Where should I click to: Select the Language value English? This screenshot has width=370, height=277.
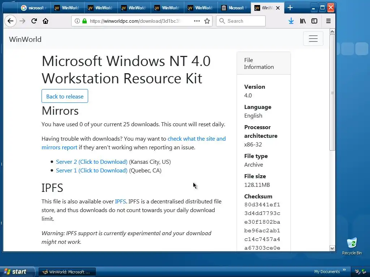(x=253, y=116)
